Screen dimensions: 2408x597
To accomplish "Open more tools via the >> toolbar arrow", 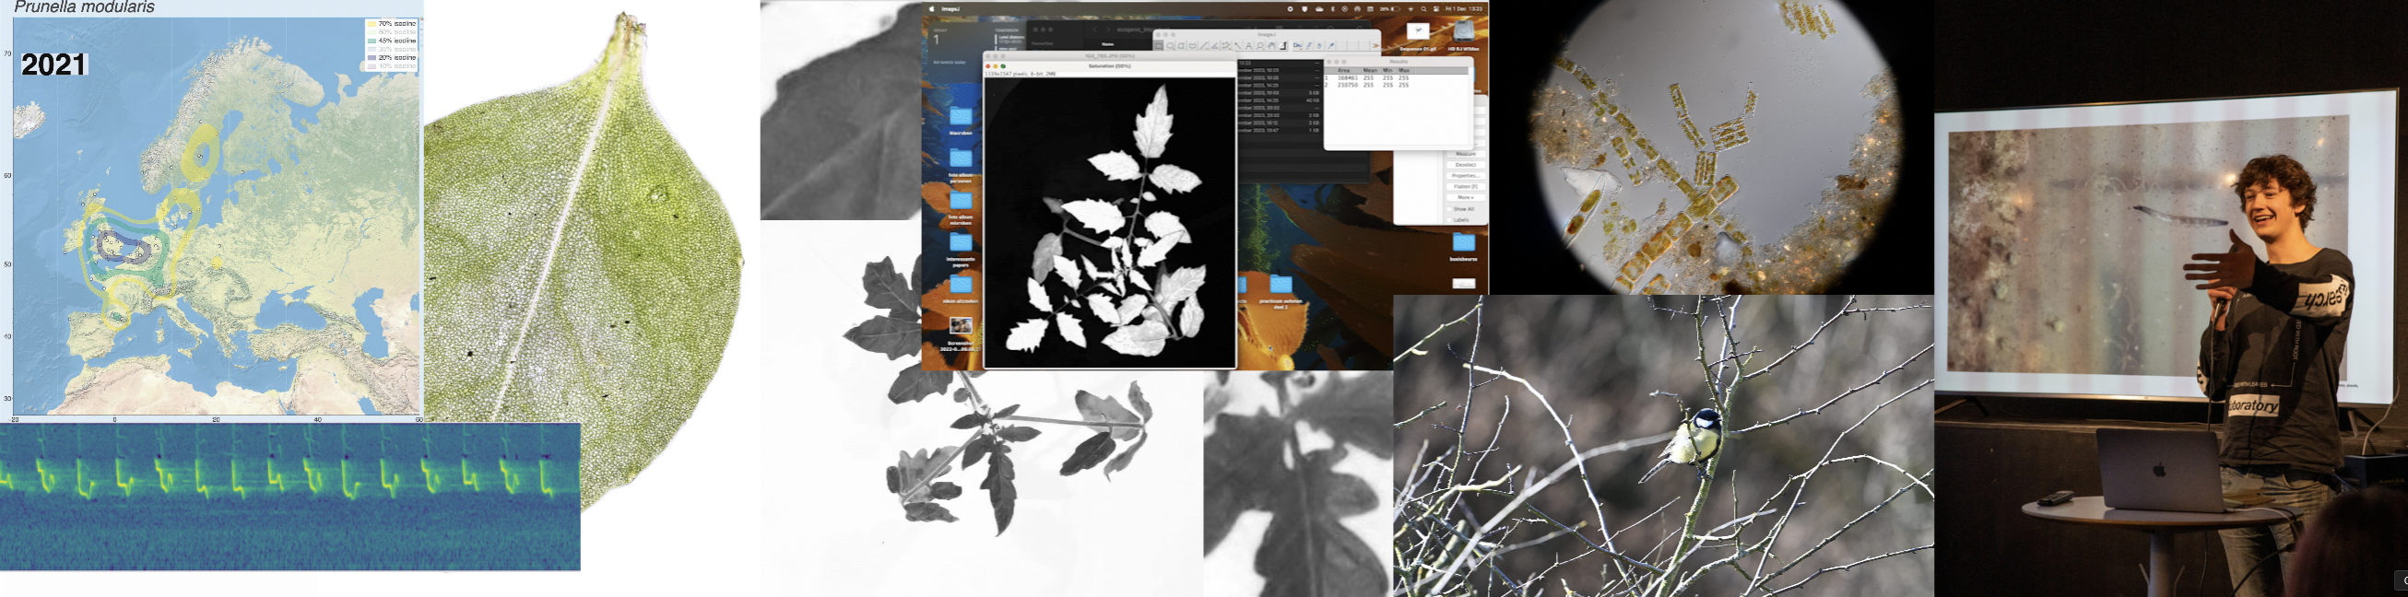I will (x=1376, y=46).
